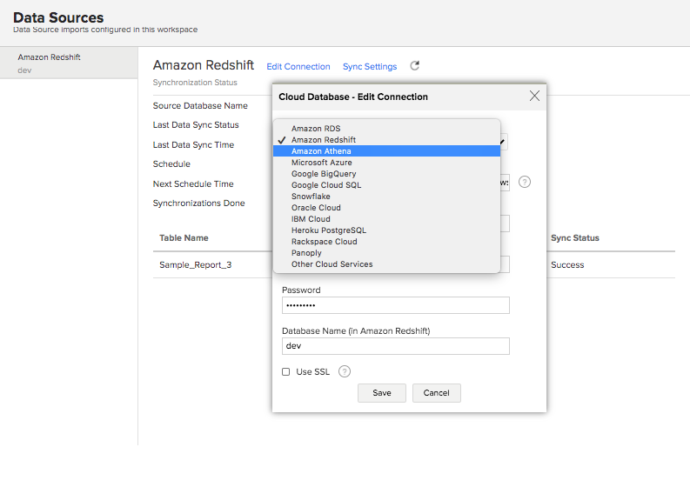Screen dimensions: 690x487
Task: Open Sync Settings link
Action: coord(370,66)
